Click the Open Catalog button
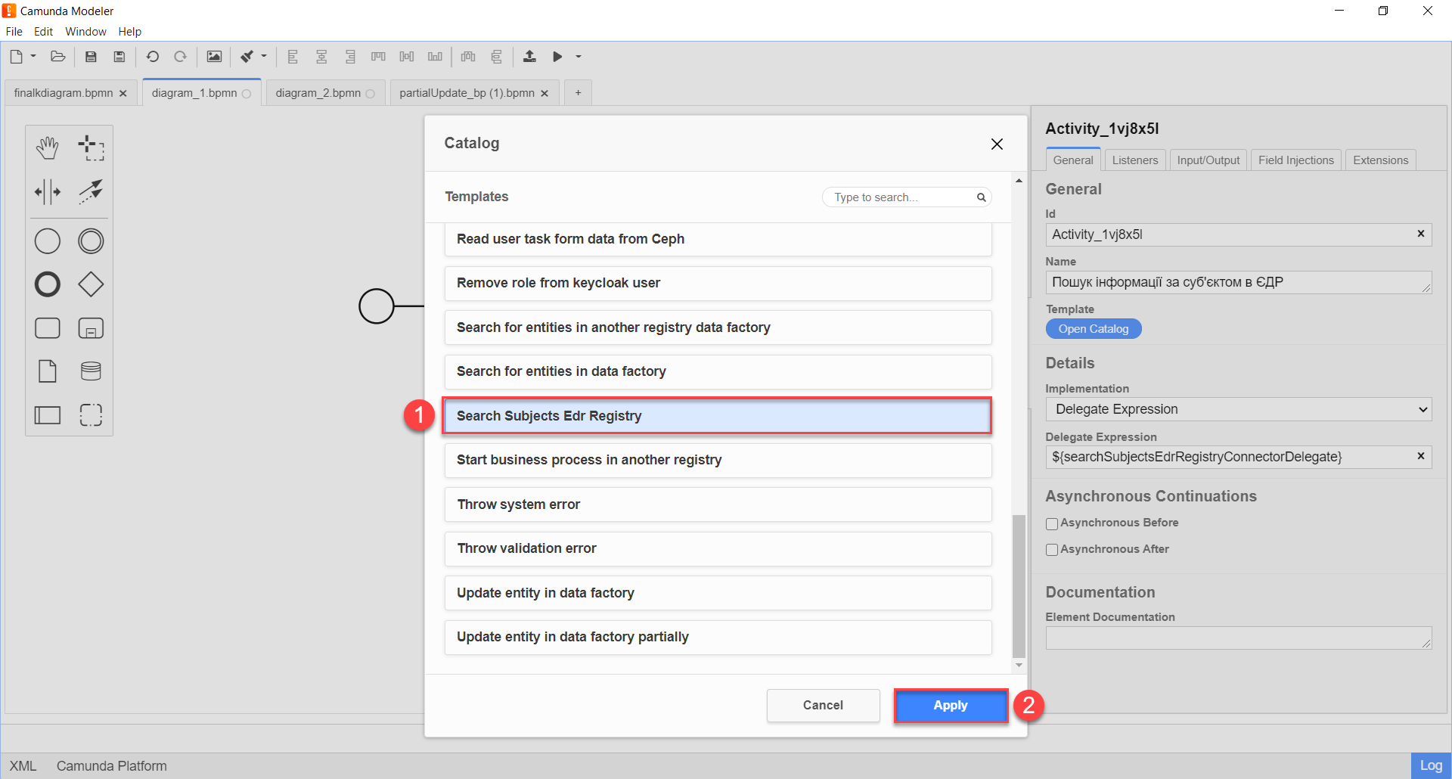1452x779 pixels. pos(1093,329)
